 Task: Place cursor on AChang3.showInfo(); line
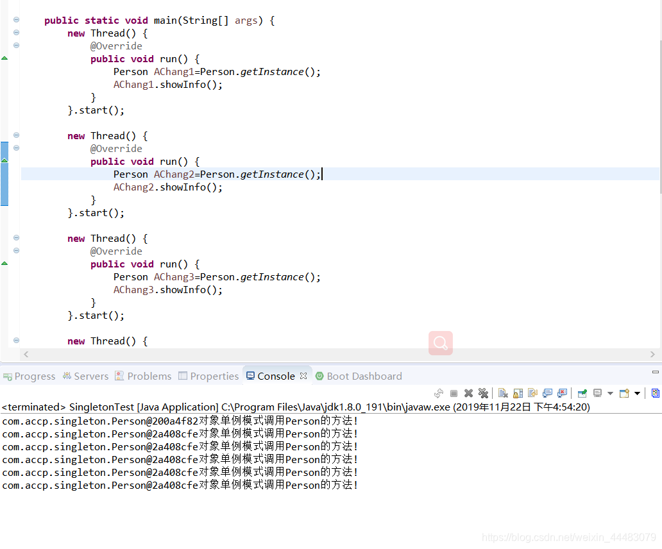coord(167,289)
